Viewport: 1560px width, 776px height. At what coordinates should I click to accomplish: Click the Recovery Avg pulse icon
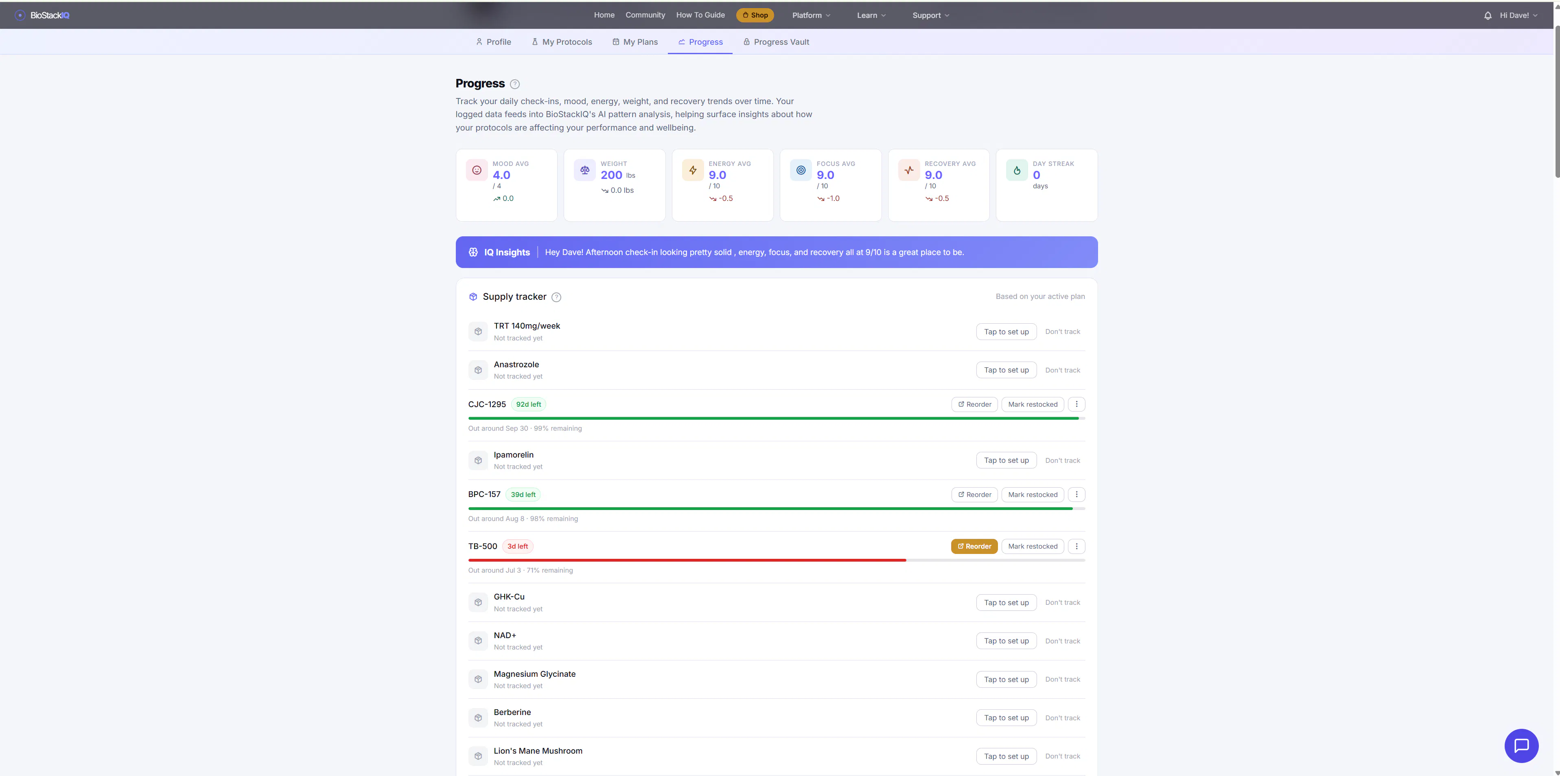click(909, 170)
